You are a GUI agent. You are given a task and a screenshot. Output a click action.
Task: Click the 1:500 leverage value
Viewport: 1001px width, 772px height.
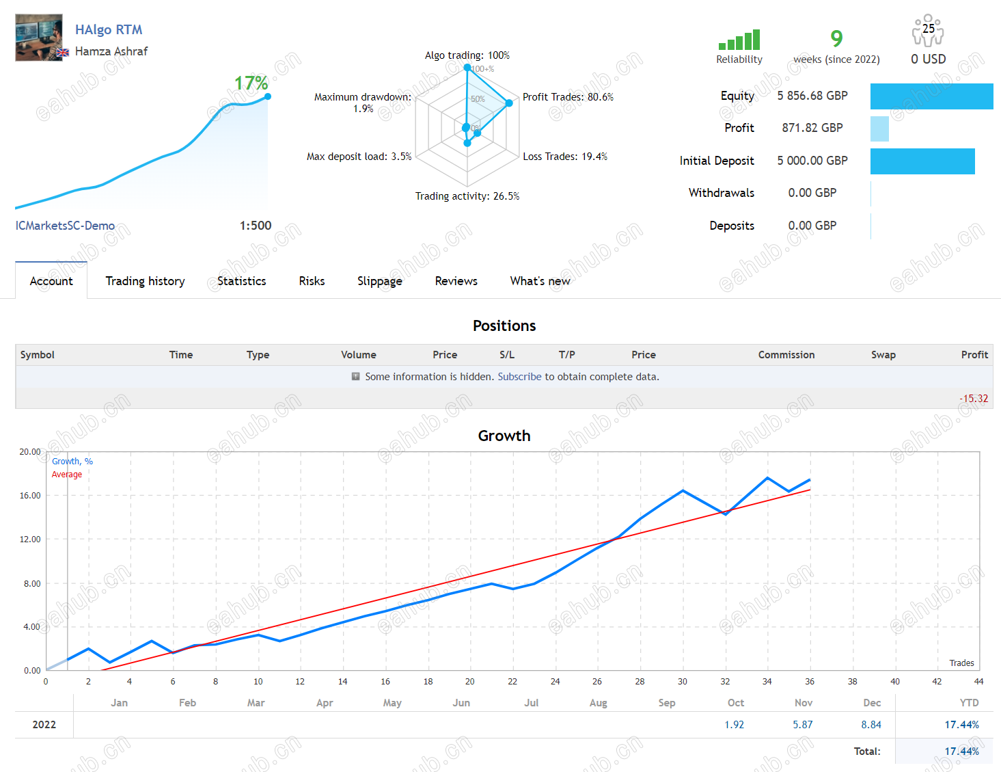click(x=256, y=226)
